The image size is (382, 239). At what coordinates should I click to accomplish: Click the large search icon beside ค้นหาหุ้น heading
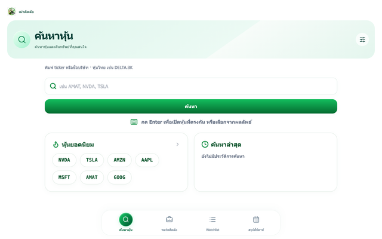[22, 39]
